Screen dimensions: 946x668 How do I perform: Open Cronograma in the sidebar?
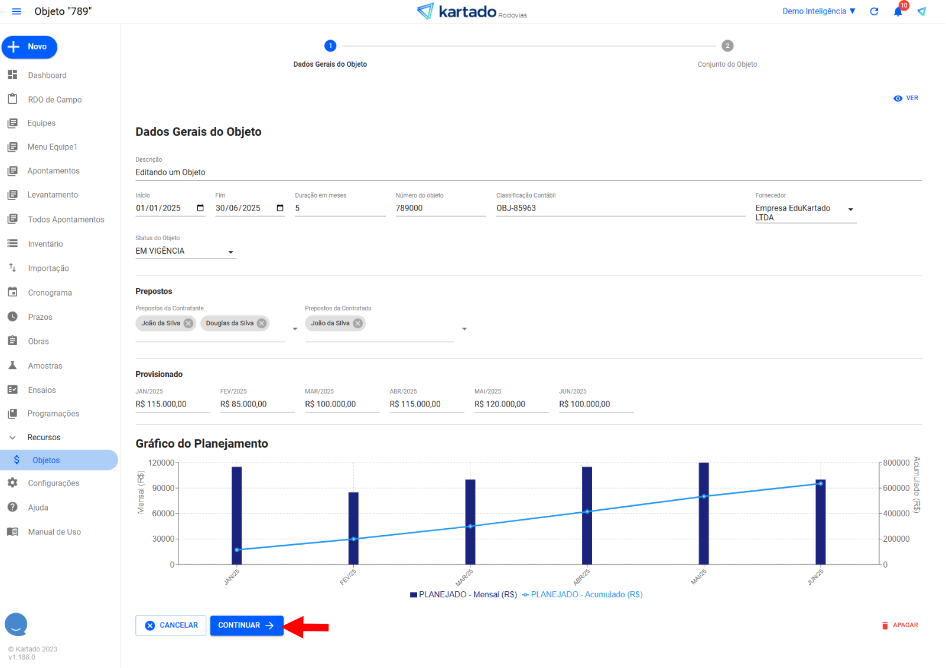pos(50,293)
